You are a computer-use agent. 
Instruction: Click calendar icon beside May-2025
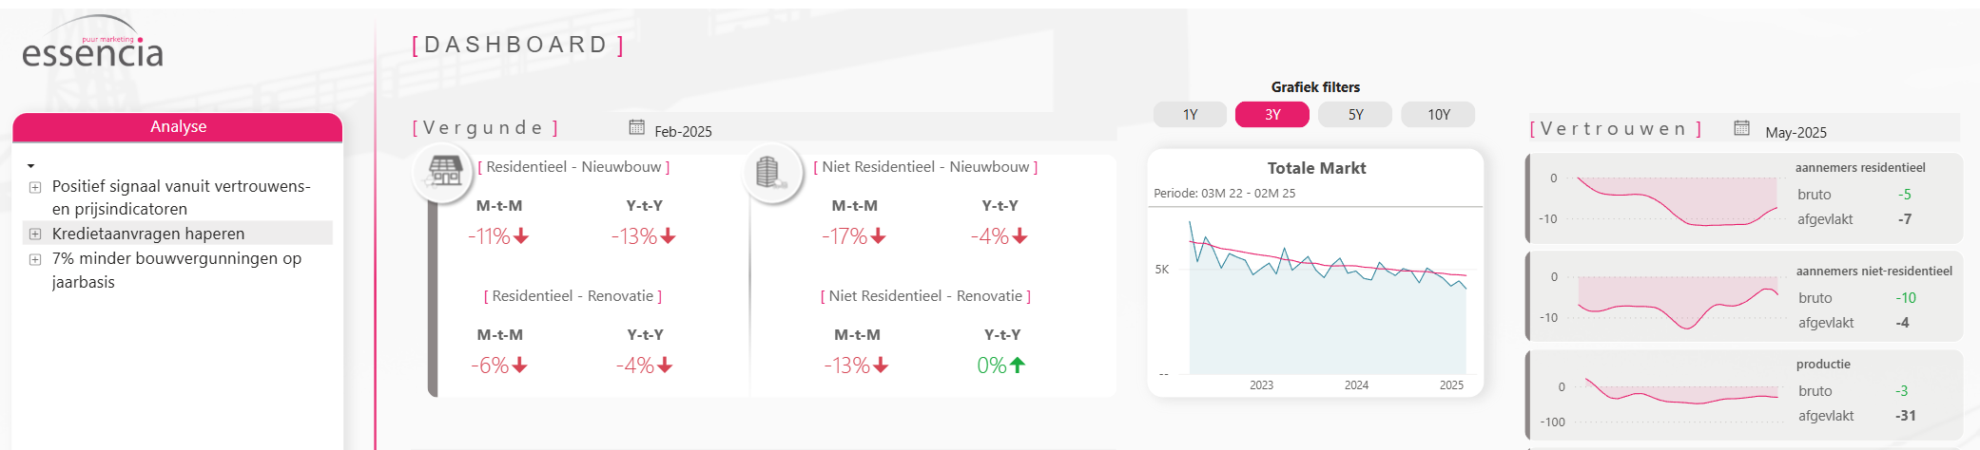1741,128
